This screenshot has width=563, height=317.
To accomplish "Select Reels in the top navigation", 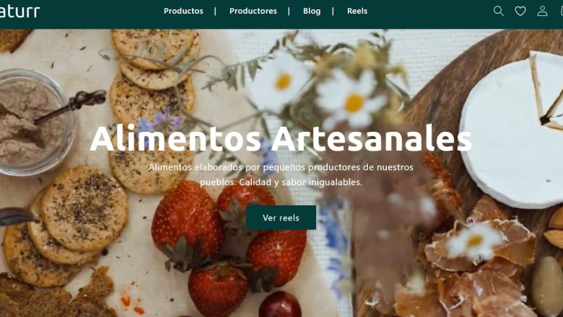I will [357, 11].
